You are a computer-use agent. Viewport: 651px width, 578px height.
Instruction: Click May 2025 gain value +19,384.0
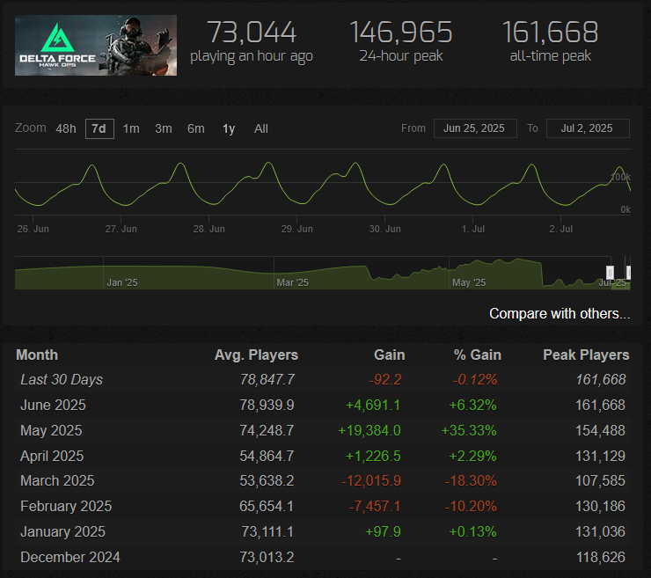tap(369, 430)
